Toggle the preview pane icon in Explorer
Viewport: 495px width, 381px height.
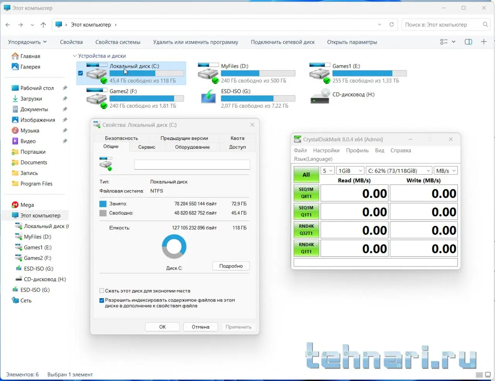468,42
